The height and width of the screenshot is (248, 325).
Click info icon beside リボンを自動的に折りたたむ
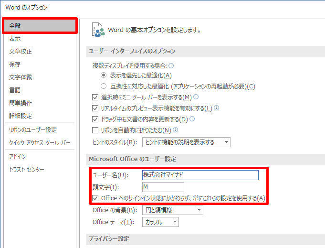coord(176,130)
